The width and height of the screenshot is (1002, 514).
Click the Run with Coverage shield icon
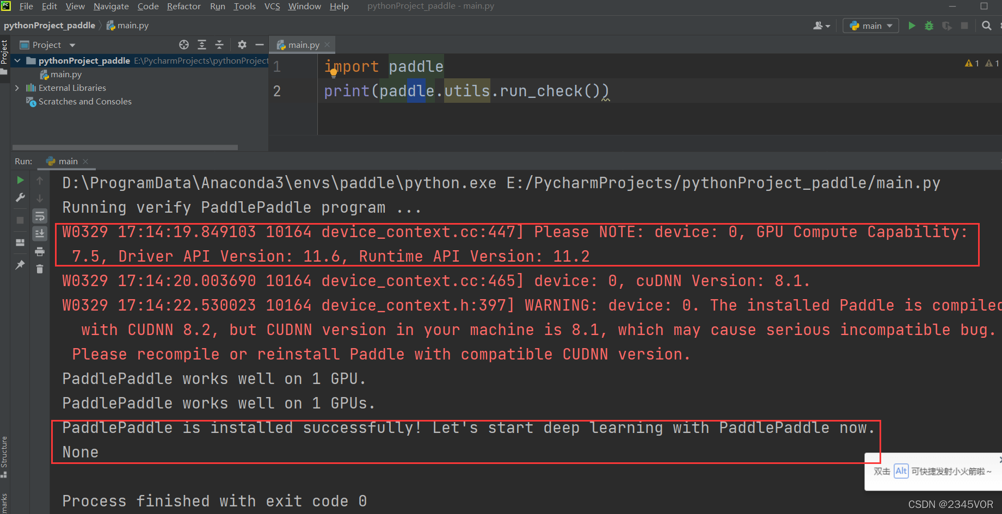[947, 26]
